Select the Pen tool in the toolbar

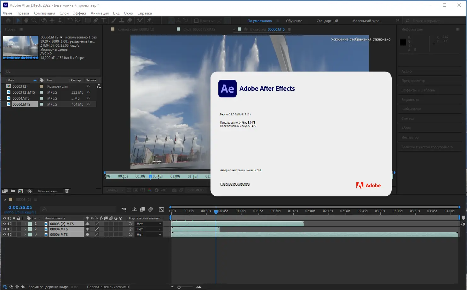point(96,20)
